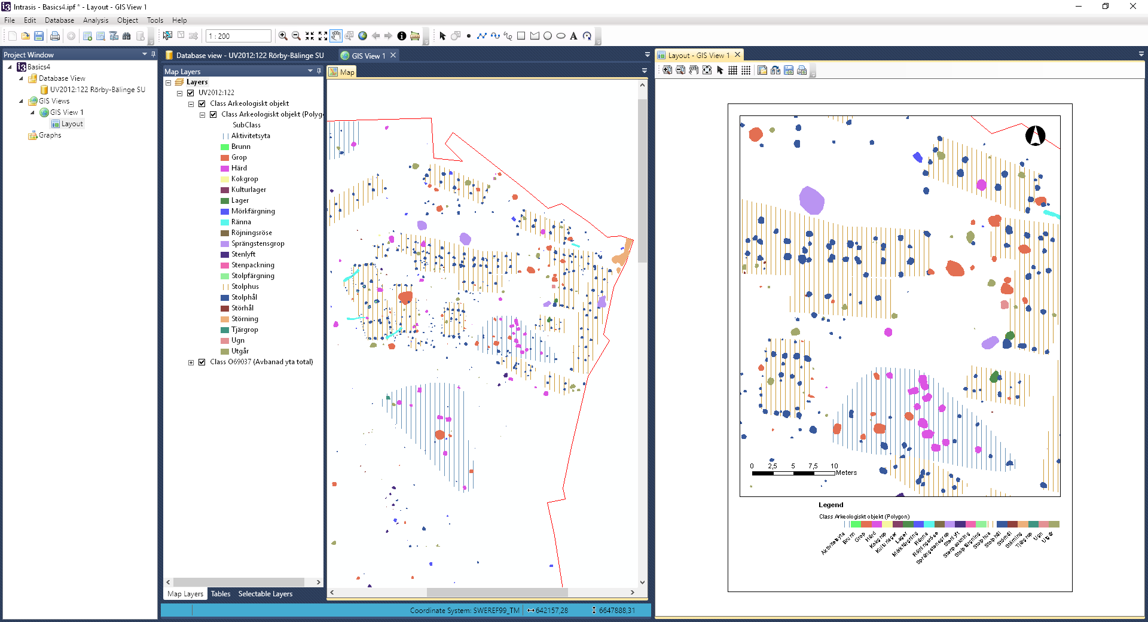Click the Open file folder icon
The width and height of the screenshot is (1148, 622).
pos(25,36)
